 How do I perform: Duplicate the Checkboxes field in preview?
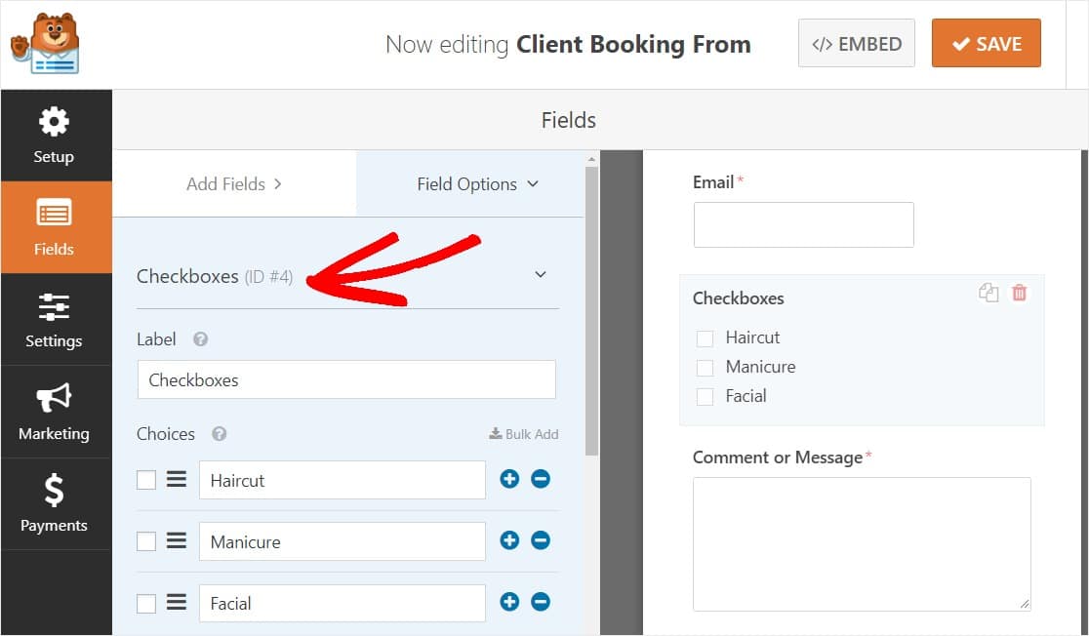pos(989,293)
